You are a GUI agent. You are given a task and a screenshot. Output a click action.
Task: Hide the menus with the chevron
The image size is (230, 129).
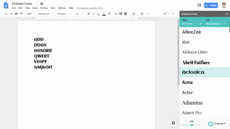(x=173, y=14)
